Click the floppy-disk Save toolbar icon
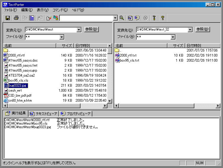The image size is (223, 168). 8,18
